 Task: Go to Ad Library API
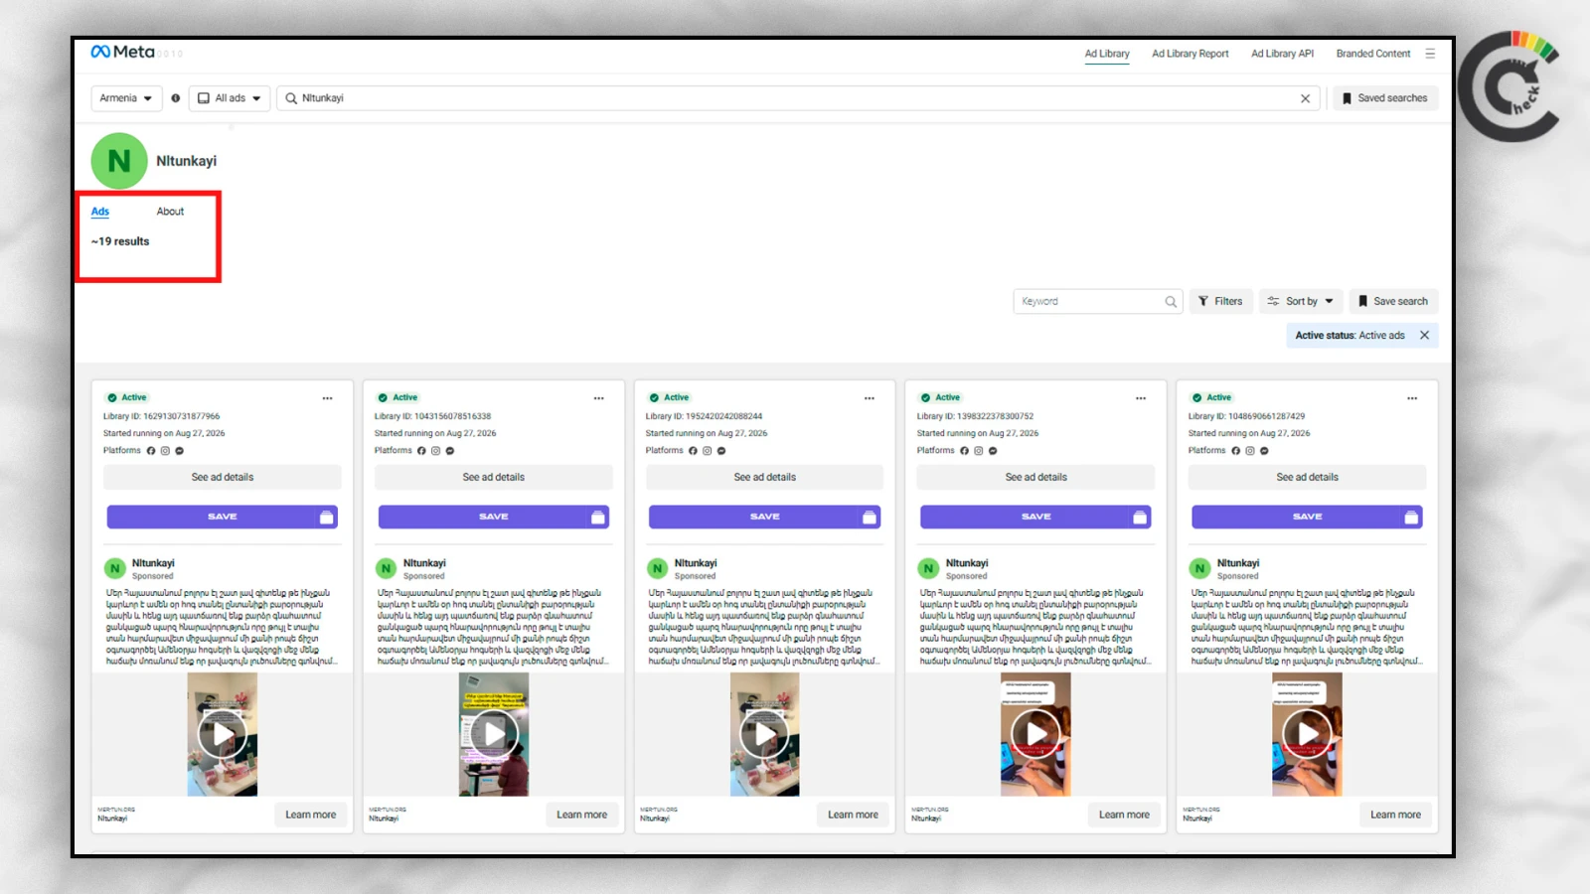1282,54
